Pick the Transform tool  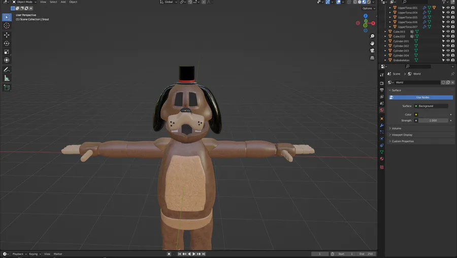[x=7, y=60]
